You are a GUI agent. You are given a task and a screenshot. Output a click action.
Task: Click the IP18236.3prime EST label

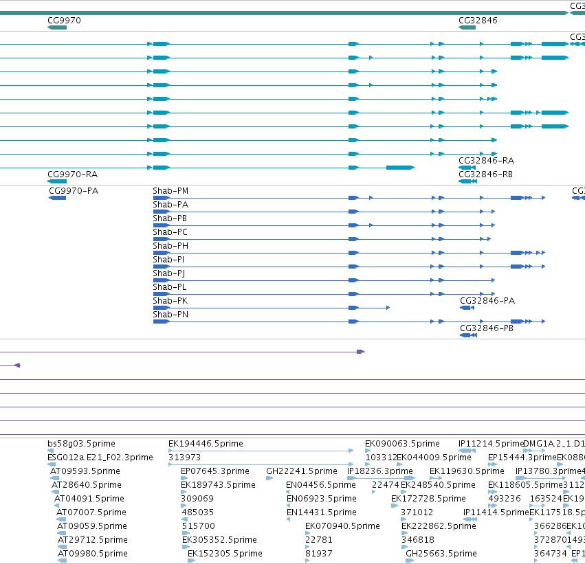(379, 471)
